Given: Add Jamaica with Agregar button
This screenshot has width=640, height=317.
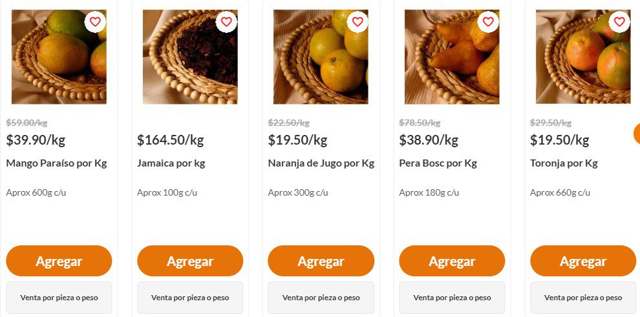Looking at the screenshot, I should click(x=190, y=261).
